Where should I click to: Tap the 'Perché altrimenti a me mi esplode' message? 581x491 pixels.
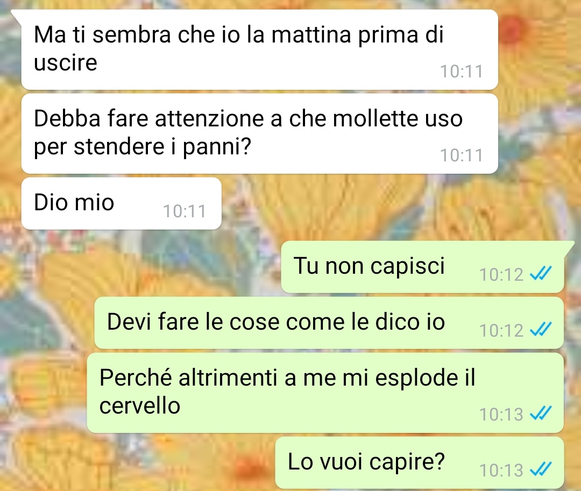click(x=325, y=393)
